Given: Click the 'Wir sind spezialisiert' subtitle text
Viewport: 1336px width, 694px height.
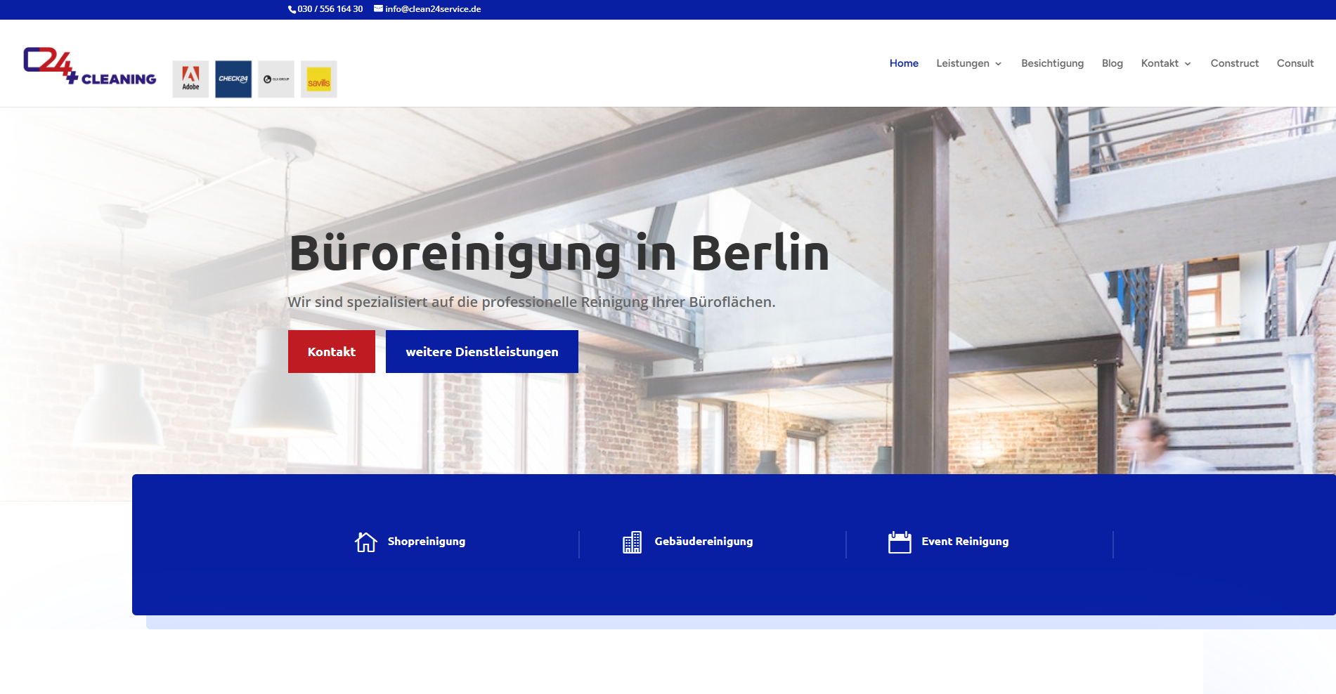Looking at the screenshot, I should (531, 302).
